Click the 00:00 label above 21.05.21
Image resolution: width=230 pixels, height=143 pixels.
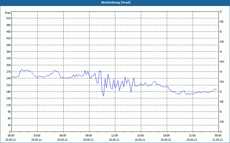click(218, 136)
